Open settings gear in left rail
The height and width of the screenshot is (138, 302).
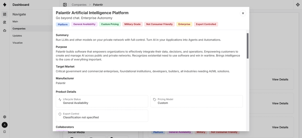point(5,117)
